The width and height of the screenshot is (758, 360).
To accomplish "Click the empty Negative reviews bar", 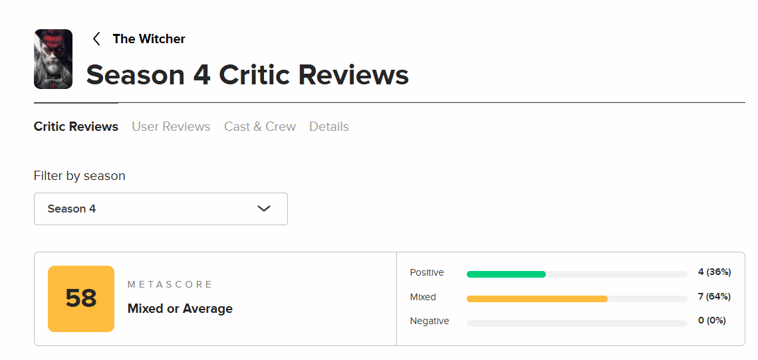I will click(576, 323).
